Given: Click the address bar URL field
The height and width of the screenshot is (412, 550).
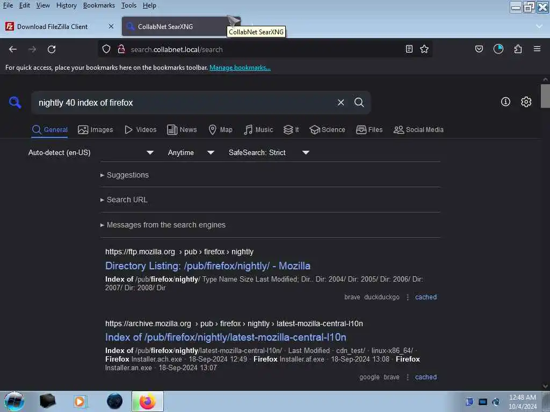Looking at the screenshot, I should coord(265,49).
